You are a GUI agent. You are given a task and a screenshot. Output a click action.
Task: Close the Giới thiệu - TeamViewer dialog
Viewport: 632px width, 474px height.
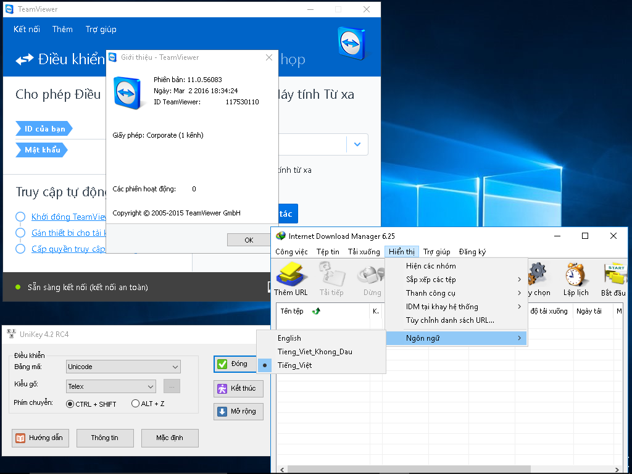pos(269,57)
